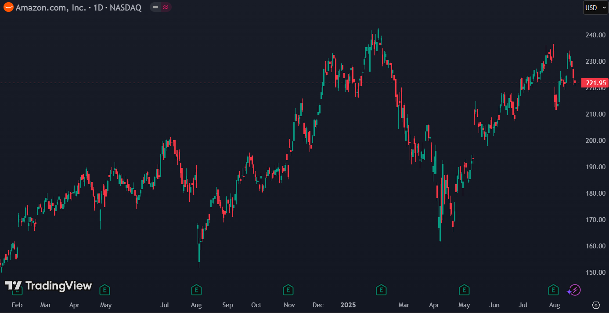Click the 230.00 price axis label
This screenshot has width=609, height=313.
tap(595, 62)
